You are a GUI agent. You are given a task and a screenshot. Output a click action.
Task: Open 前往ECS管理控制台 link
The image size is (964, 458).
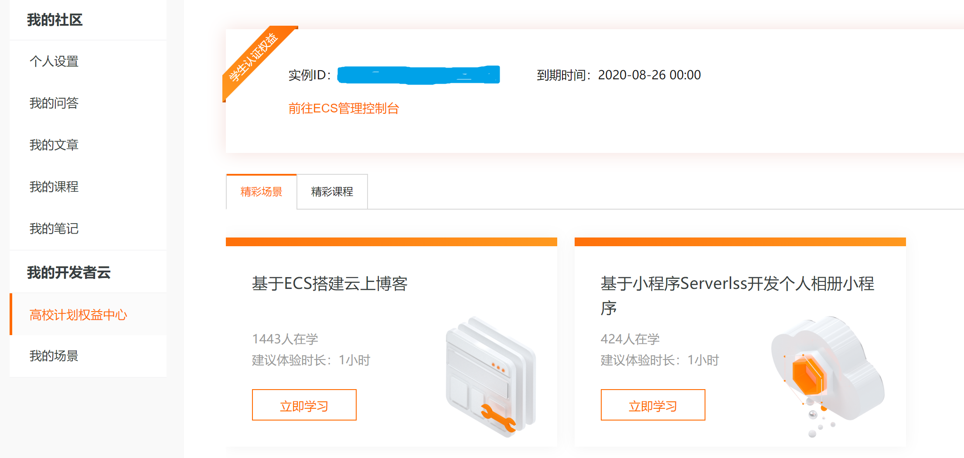(345, 108)
